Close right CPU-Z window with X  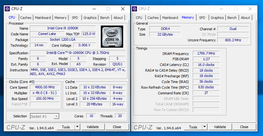(x=250, y=9)
